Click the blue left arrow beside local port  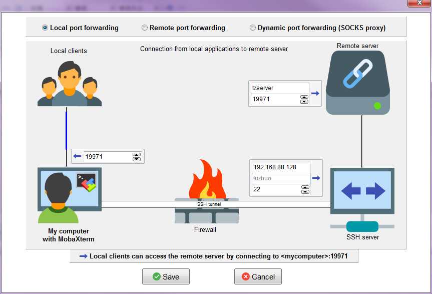[77, 156]
